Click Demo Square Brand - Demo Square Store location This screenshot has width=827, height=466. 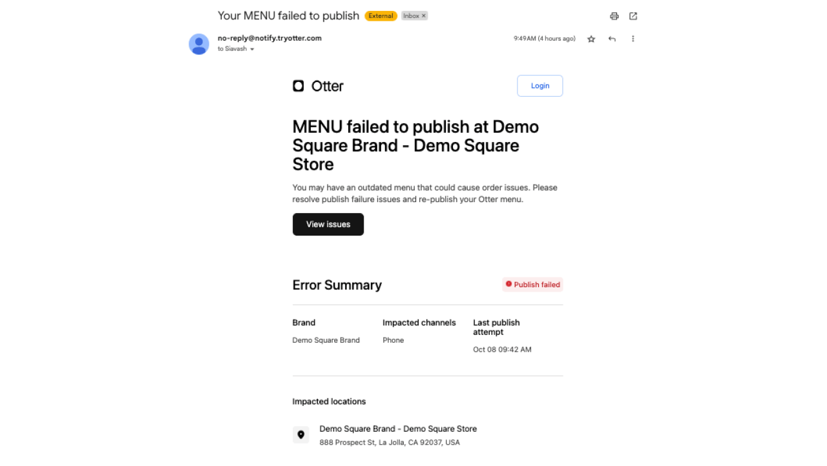pos(398,429)
